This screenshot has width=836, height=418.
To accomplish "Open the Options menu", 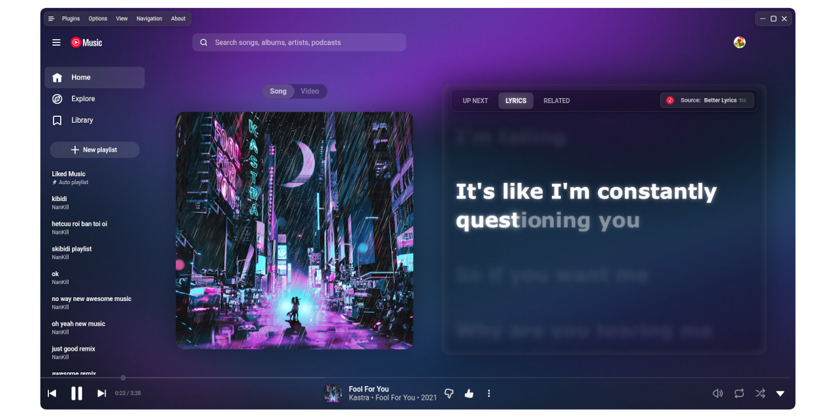I will point(98,19).
